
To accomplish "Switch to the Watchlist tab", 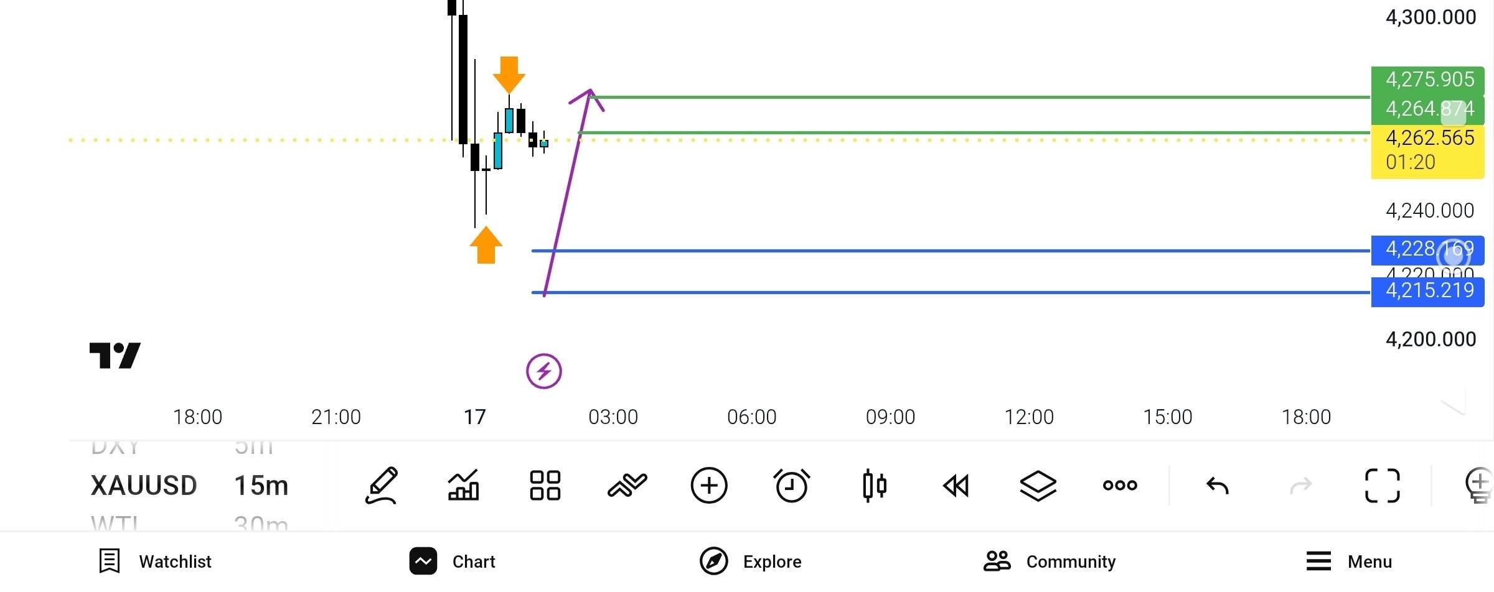I will click(x=155, y=562).
